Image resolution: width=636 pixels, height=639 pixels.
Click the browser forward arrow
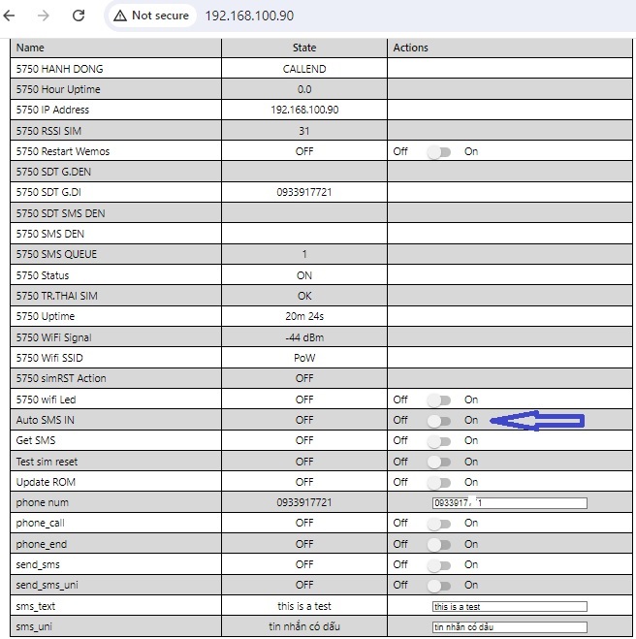(x=44, y=16)
